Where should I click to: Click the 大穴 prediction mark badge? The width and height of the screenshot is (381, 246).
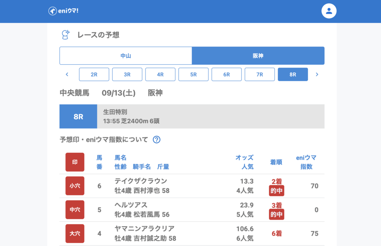75,233
